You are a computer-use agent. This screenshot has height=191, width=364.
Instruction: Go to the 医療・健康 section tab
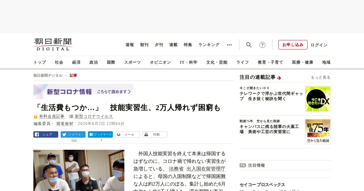click(x=303, y=62)
